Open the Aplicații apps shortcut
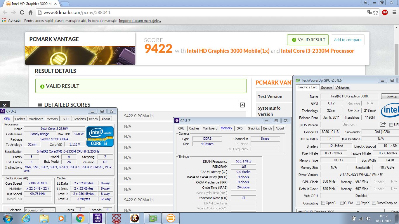This screenshot has width=399, height=224. 11,20
